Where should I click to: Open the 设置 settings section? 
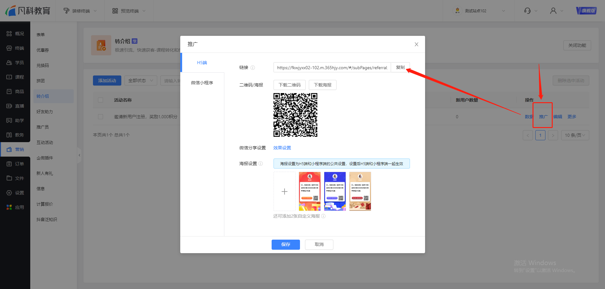pos(15,193)
